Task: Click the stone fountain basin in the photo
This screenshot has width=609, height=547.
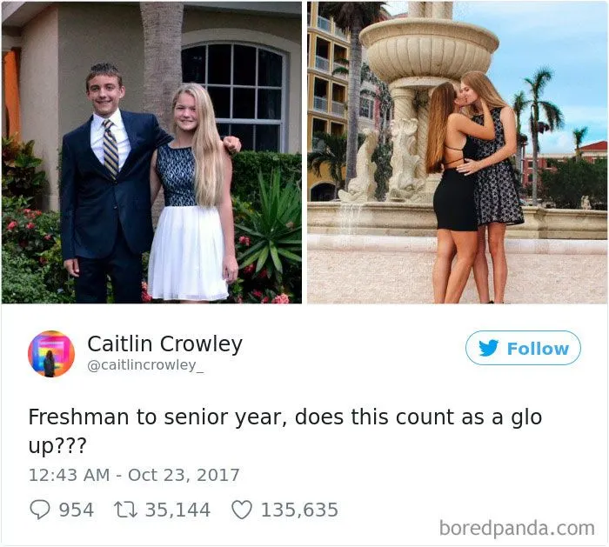Action: point(429,49)
